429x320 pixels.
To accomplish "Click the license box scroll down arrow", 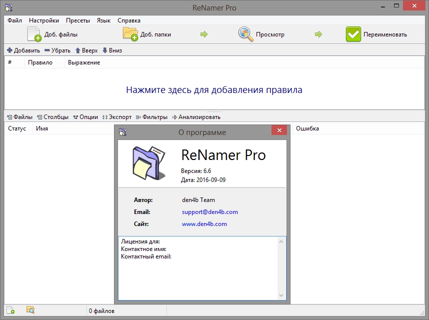I will click(281, 295).
